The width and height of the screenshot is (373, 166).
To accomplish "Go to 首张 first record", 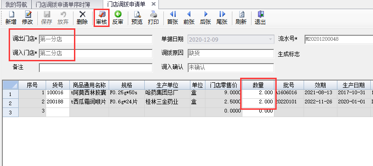I will pos(173,18).
